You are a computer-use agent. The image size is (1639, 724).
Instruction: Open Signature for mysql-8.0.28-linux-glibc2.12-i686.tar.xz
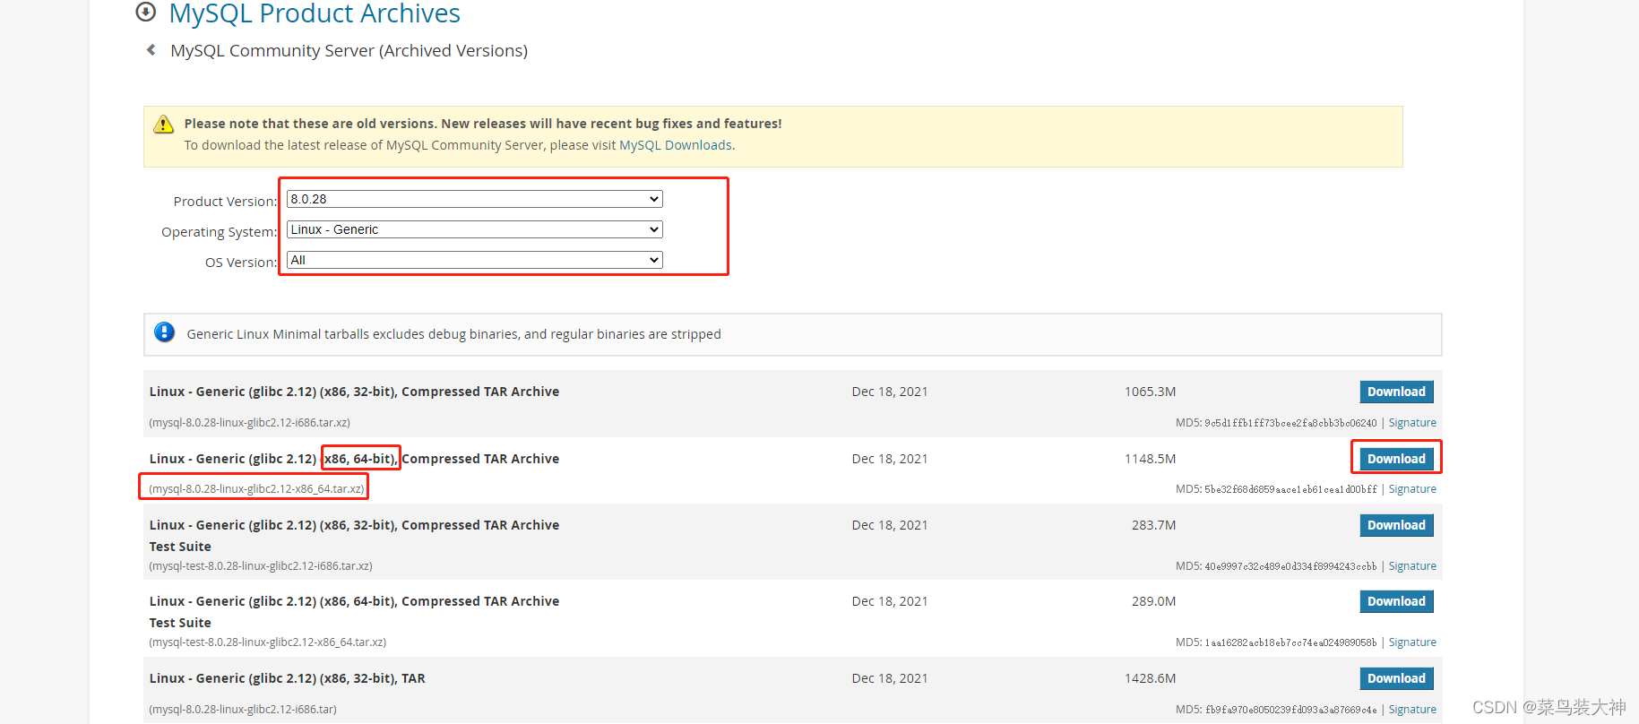point(1412,423)
